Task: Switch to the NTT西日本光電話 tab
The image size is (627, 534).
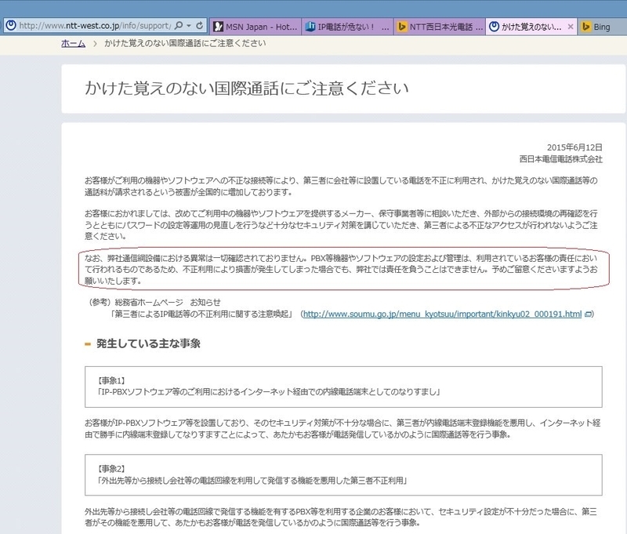Action: pos(440,27)
